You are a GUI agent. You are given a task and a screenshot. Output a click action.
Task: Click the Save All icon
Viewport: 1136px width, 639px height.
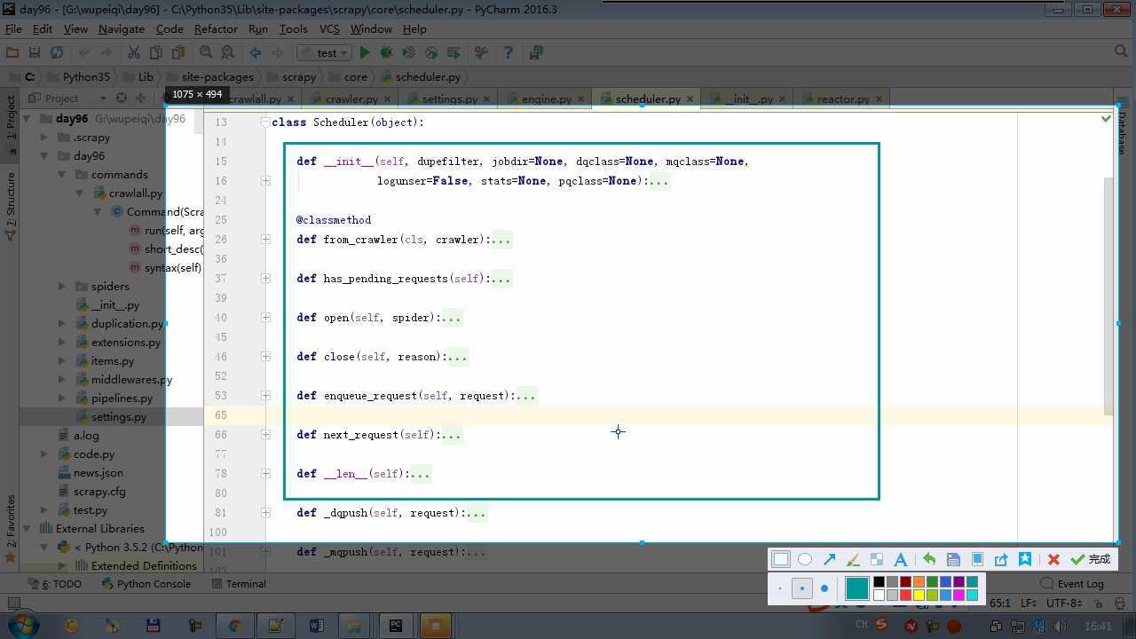point(35,53)
